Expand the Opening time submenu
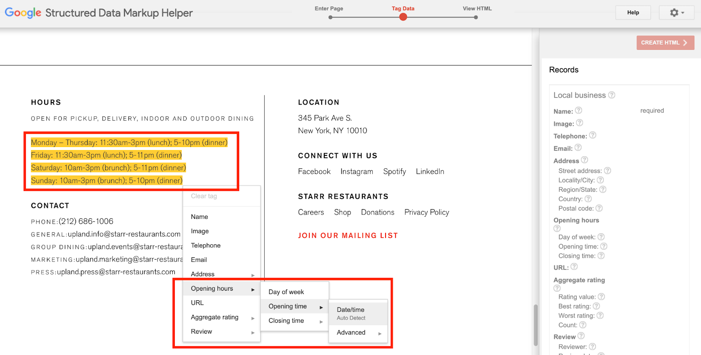The image size is (701, 355). point(295,306)
